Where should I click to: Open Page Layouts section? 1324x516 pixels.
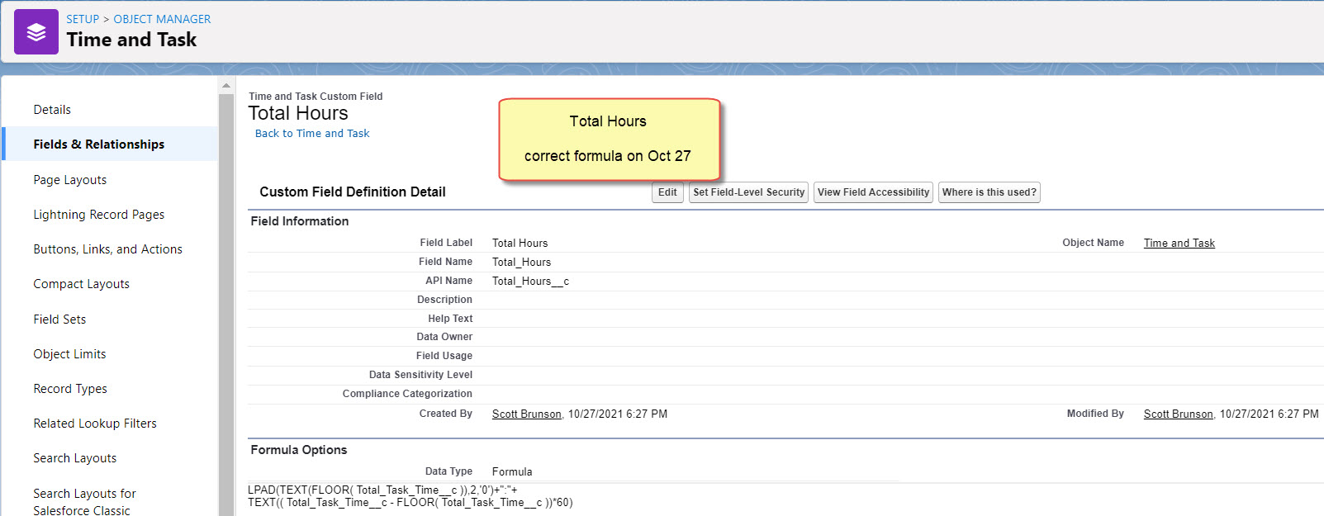coord(70,180)
